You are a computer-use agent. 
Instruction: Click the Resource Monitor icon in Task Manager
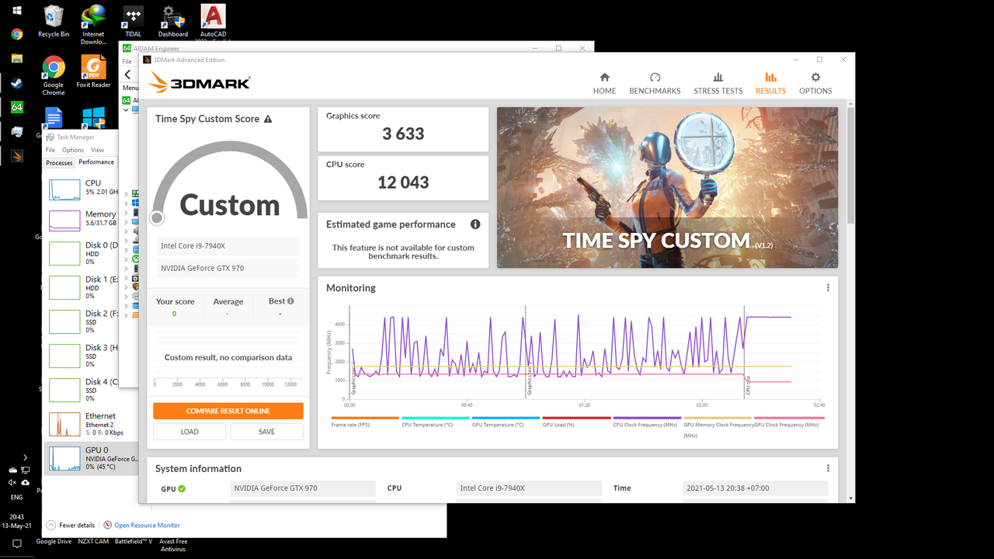pos(108,525)
